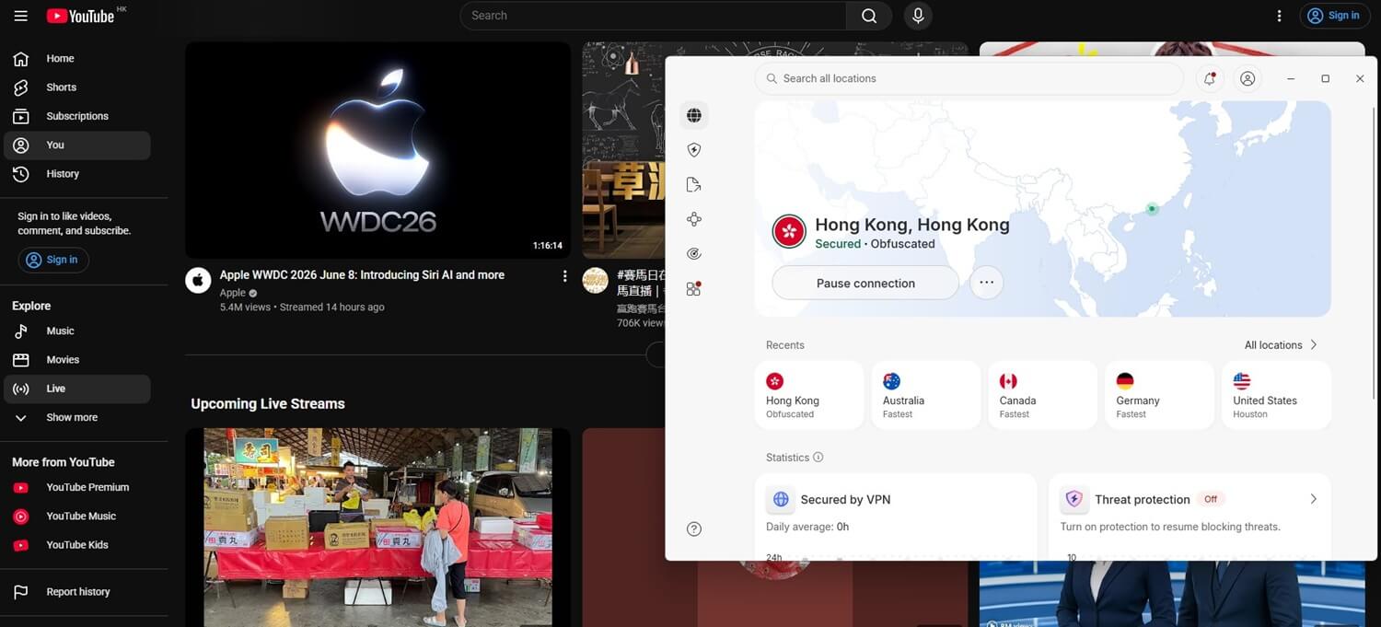The height and width of the screenshot is (627, 1381).
Task: Click Pause connection button
Action: 865,283
